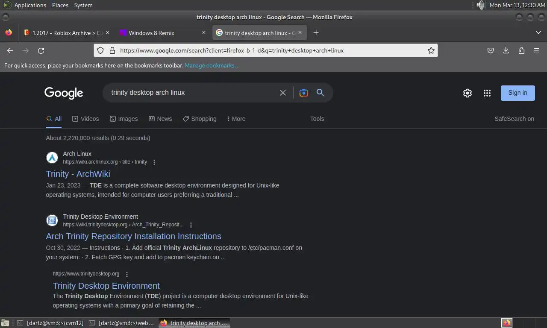The width and height of the screenshot is (547, 328).
Task: Click the About 2,220,000 results text
Action: pyautogui.click(x=98, y=138)
